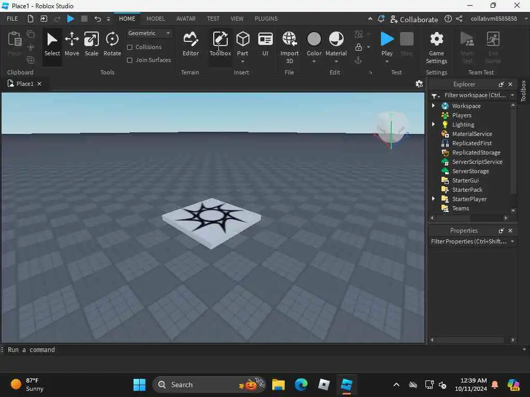Screen dimensions: 530x397
Task: Click the open from file icon
Action: click(x=43, y=19)
